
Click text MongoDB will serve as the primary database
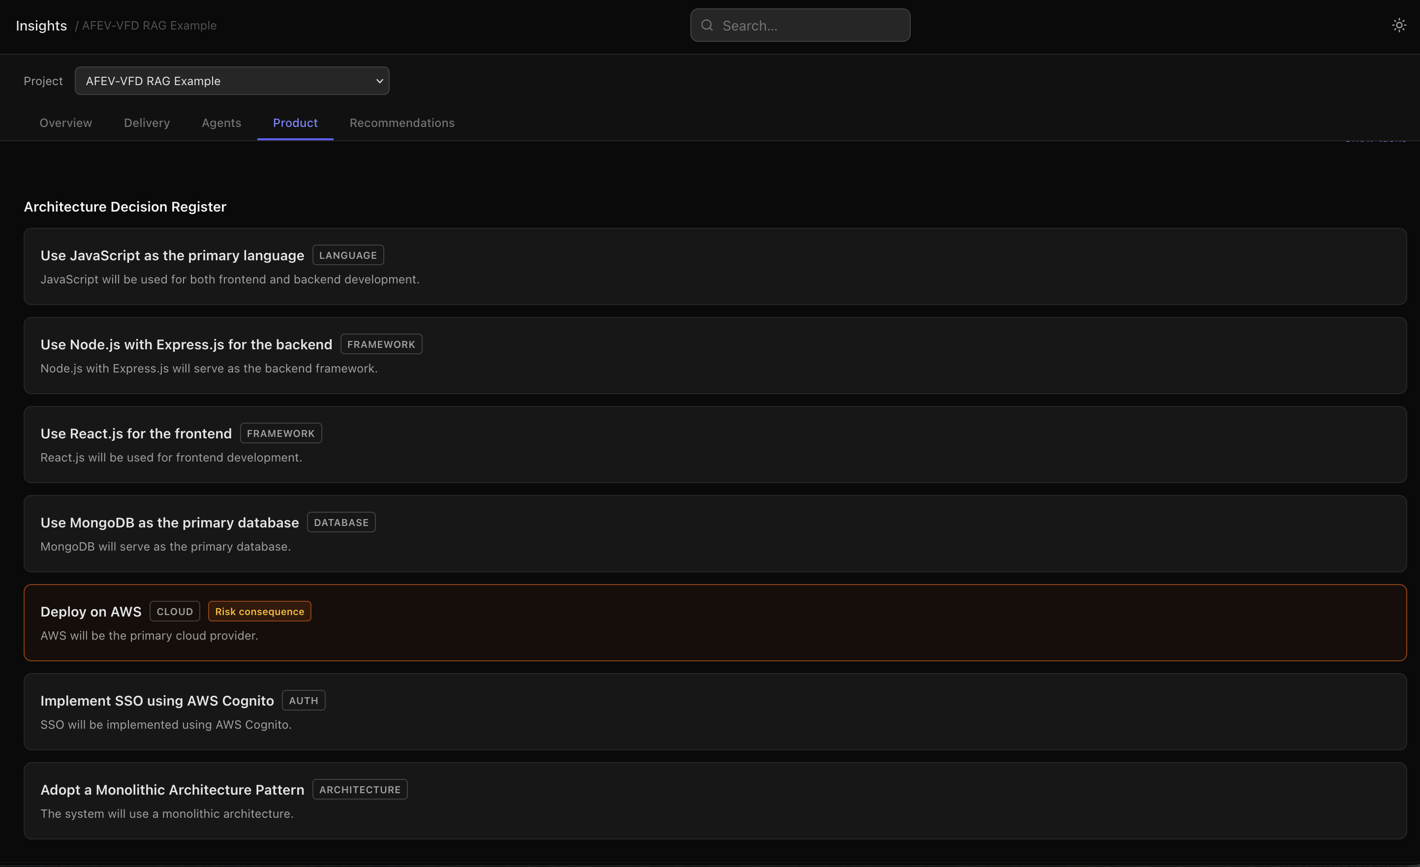pos(165,547)
